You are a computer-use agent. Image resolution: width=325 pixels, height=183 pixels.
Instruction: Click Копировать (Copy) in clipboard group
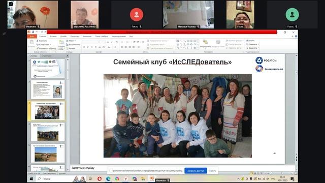tap(43, 45)
